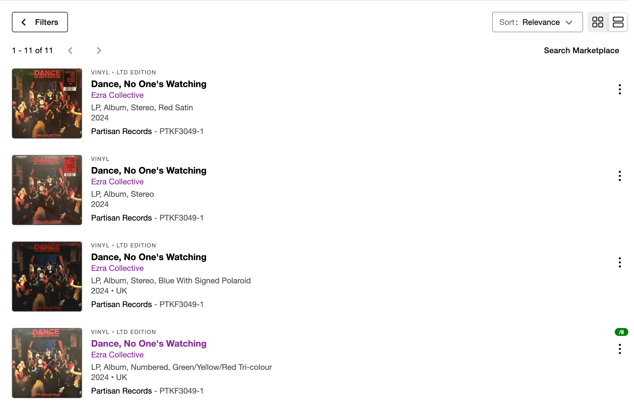The width and height of the screenshot is (634, 410).
Task: Open Tri-colour edition cover thumbnail
Action: [x=47, y=363]
